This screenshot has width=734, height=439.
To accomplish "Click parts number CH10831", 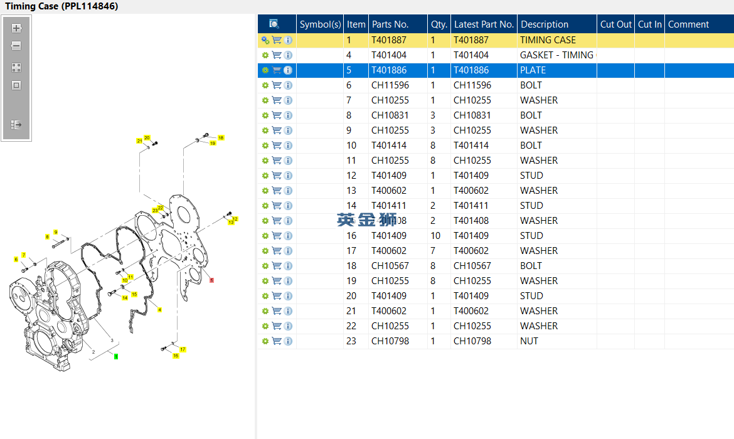I will pyautogui.click(x=390, y=115).
